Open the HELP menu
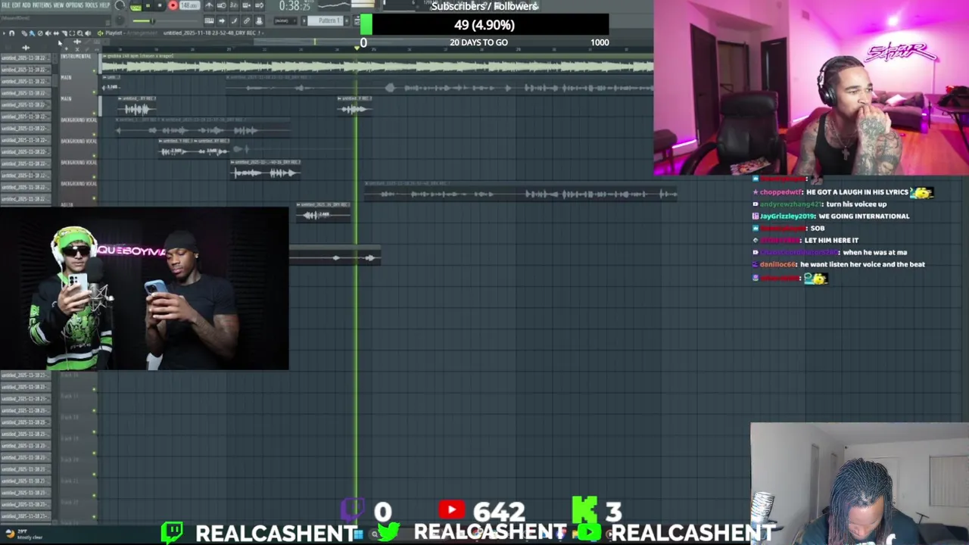Image resolution: width=969 pixels, height=545 pixels. tap(104, 5)
